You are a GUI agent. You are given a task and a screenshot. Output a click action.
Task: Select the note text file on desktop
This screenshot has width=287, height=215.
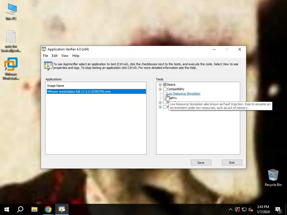pyautogui.click(x=11, y=41)
